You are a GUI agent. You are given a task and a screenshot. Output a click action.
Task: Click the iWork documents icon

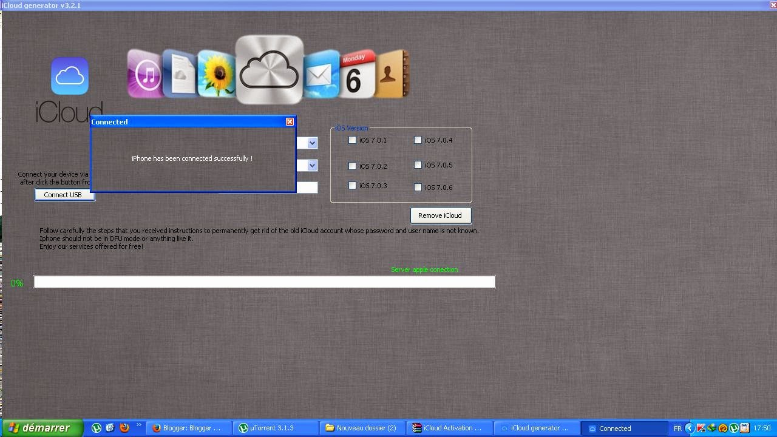[180, 74]
